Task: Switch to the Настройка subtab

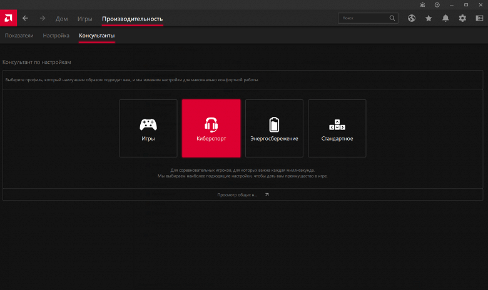Action: pos(56,36)
